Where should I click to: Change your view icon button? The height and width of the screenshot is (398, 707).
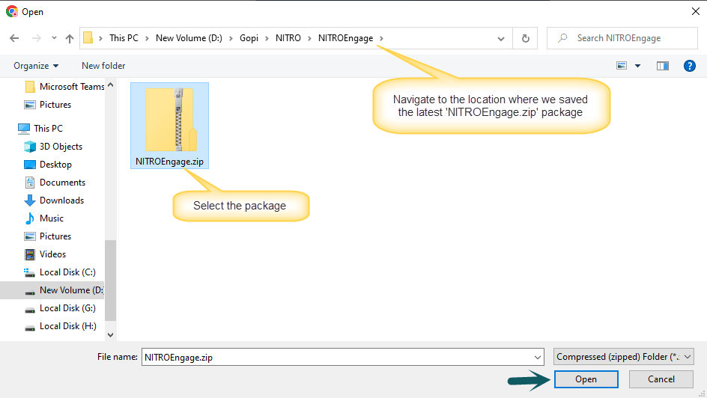click(x=622, y=66)
